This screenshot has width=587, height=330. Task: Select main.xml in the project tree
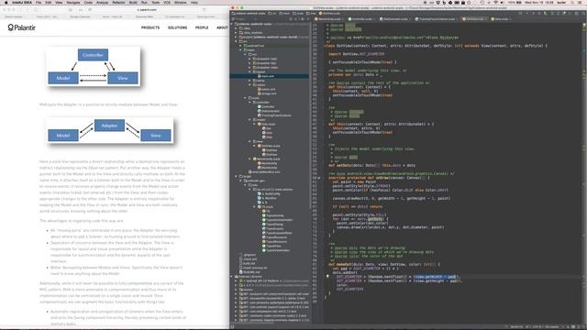(269, 76)
